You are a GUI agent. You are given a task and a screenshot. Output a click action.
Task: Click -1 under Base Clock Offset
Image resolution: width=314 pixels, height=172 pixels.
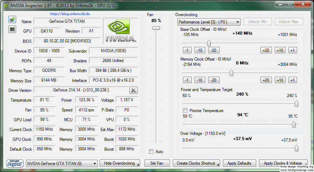click(187, 50)
